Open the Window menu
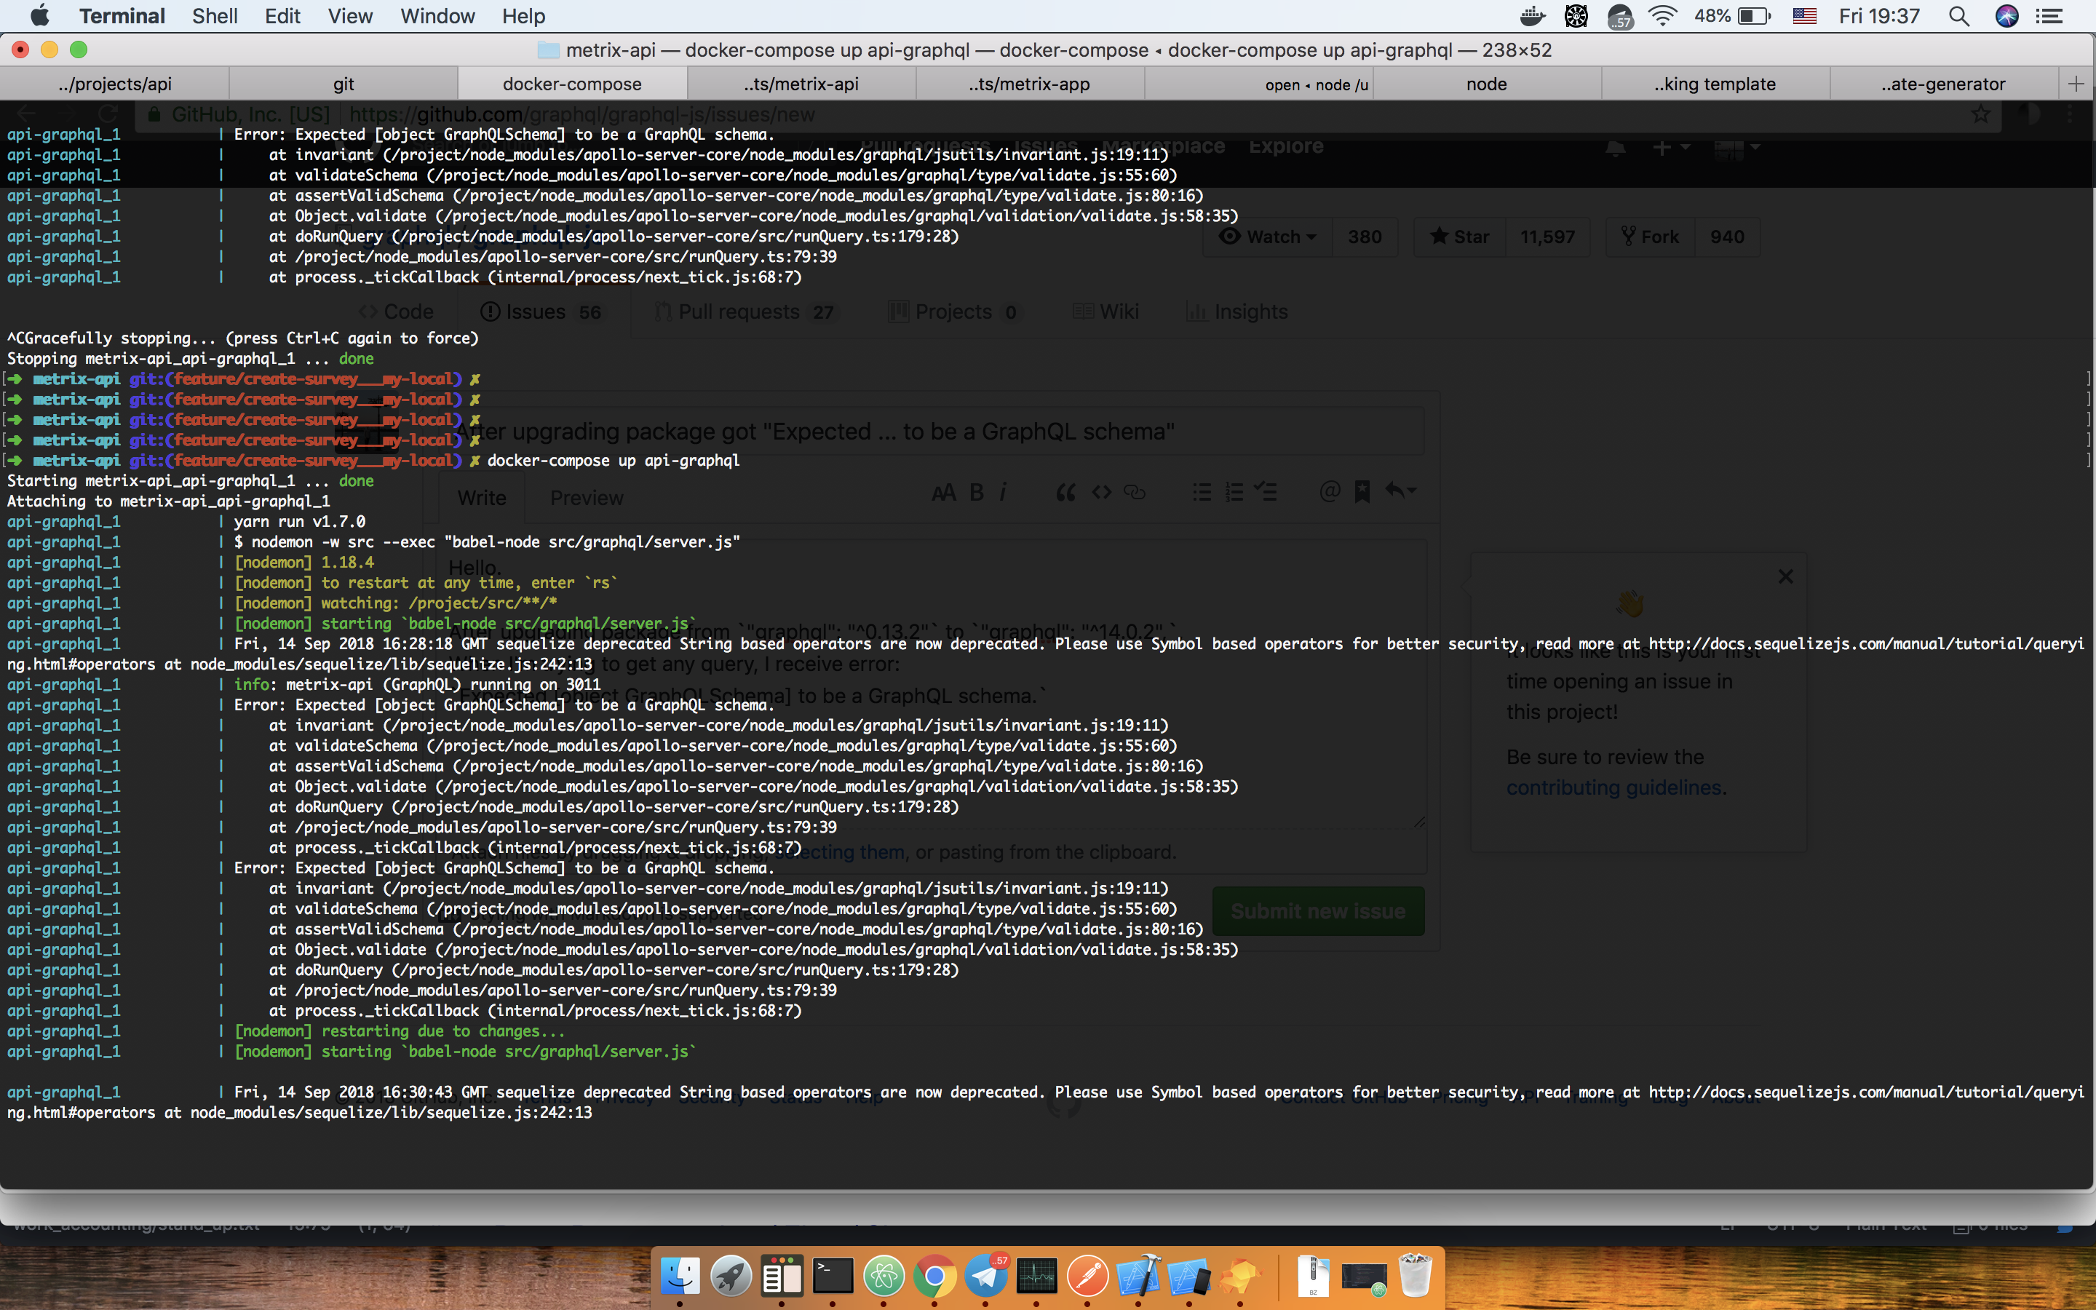This screenshot has height=1310, width=2096. (437, 15)
